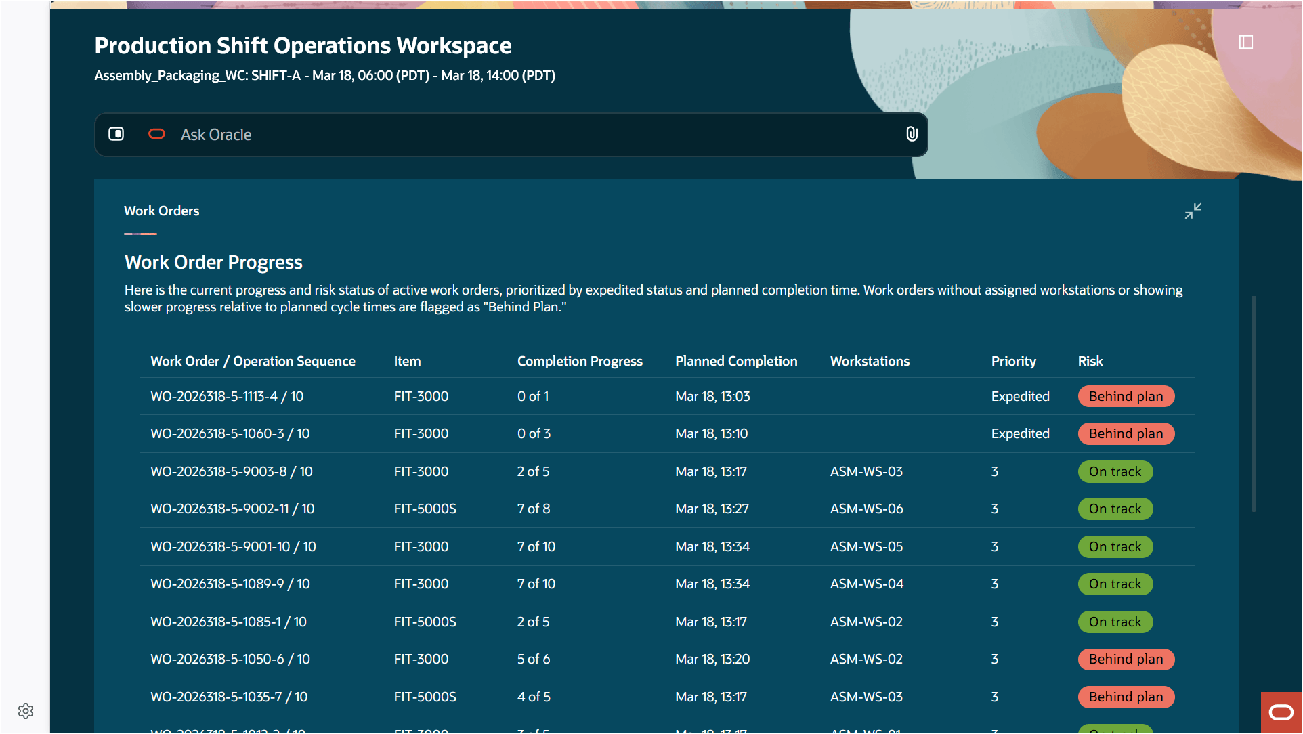This screenshot has width=1303, height=734.
Task: Open the panel layout icon at top right
Action: coord(1246,42)
